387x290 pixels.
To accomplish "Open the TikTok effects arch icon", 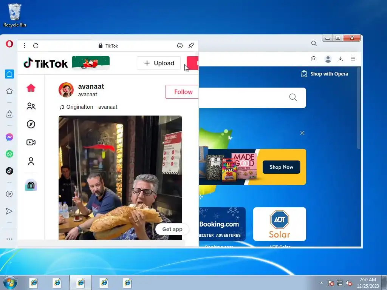I will tap(31, 185).
